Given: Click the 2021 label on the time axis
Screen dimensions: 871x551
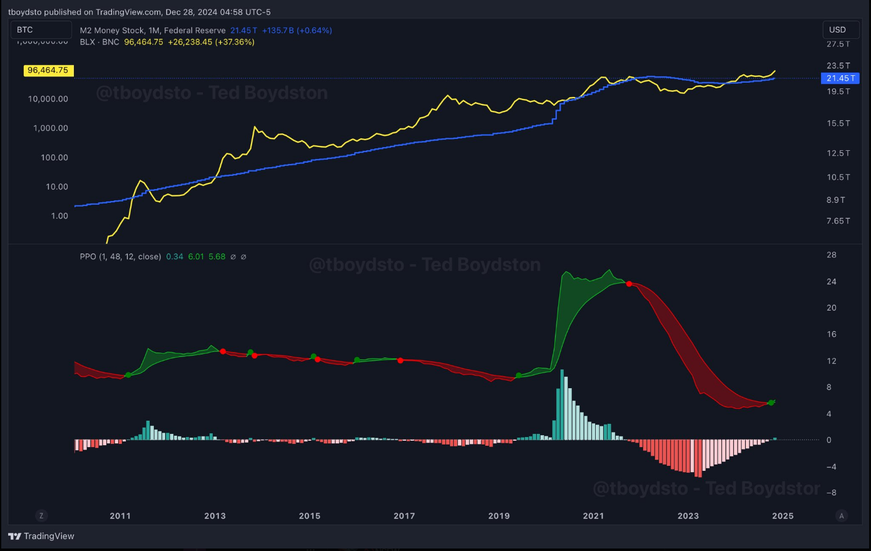Looking at the screenshot, I should [593, 516].
